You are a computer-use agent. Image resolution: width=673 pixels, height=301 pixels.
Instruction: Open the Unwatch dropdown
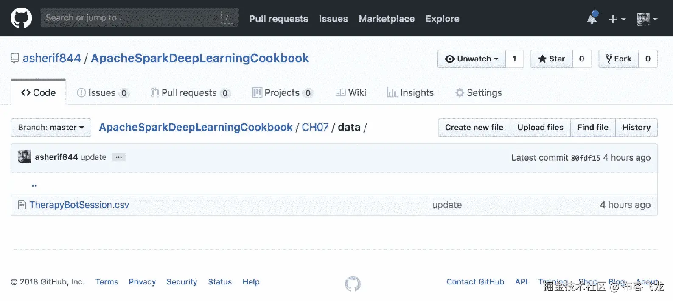pyautogui.click(x=471, y=59)
